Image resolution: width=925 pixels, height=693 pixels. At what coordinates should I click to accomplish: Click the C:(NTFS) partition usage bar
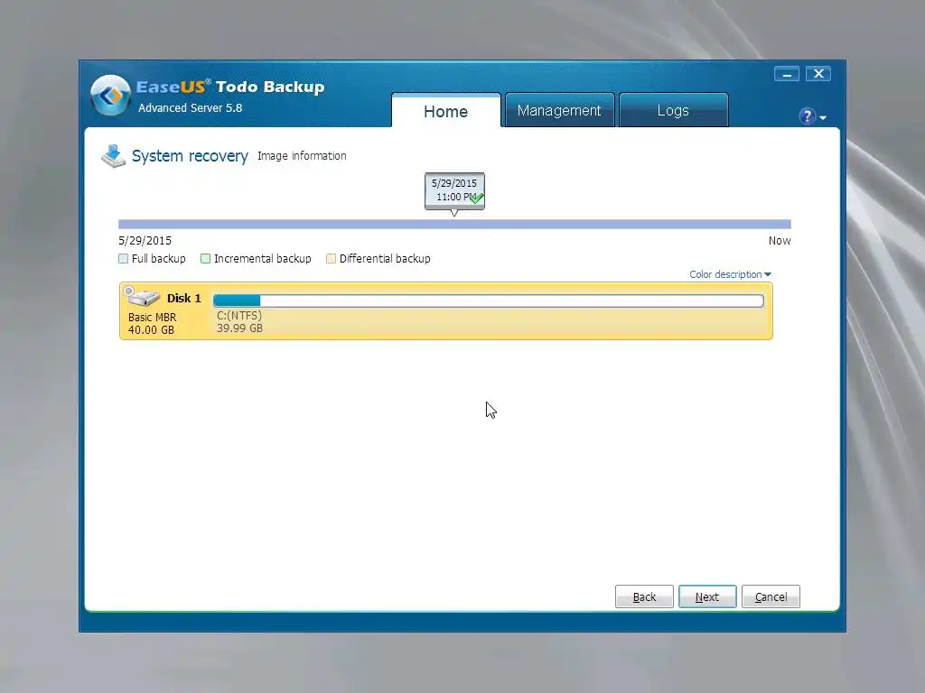[489, 301]
